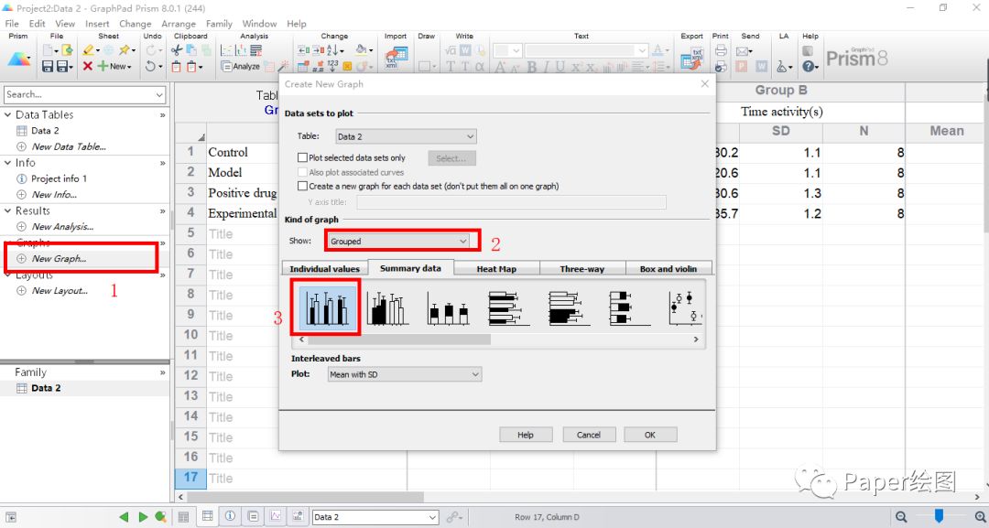Click the zoom out magnifier icon
The height and width of the screenshot is (528, 989).
coord(901,517)
